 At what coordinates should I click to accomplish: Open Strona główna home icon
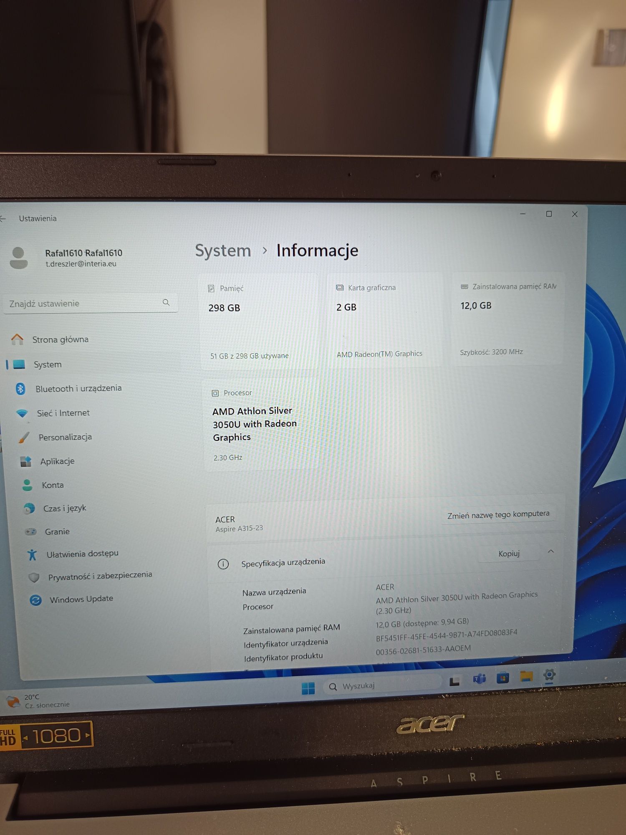17,339
